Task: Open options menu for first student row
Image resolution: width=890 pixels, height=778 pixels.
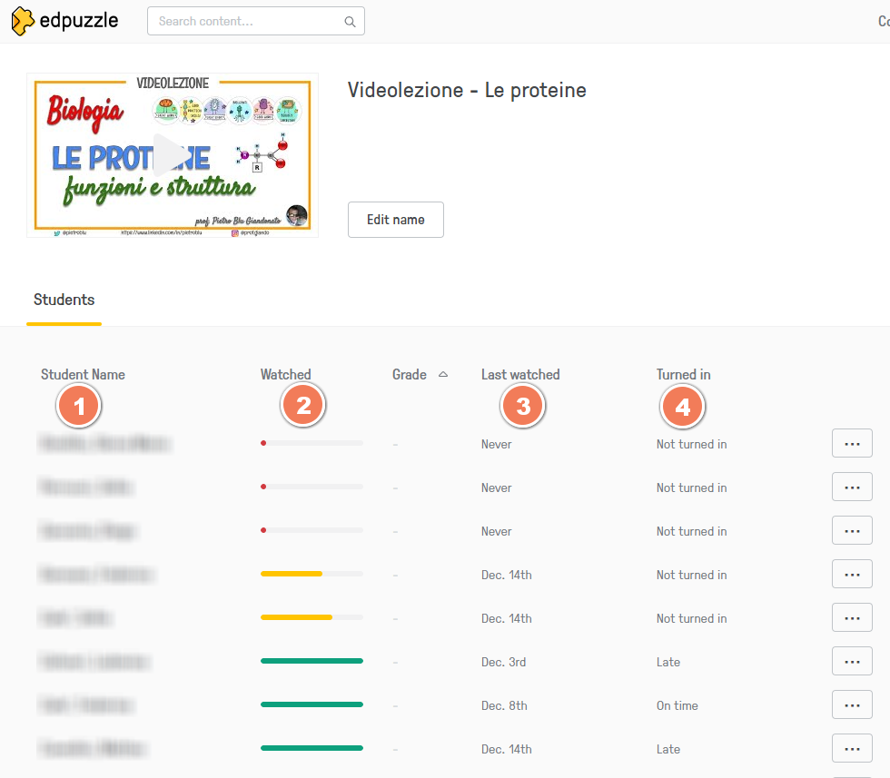Action: click(852, 444)
